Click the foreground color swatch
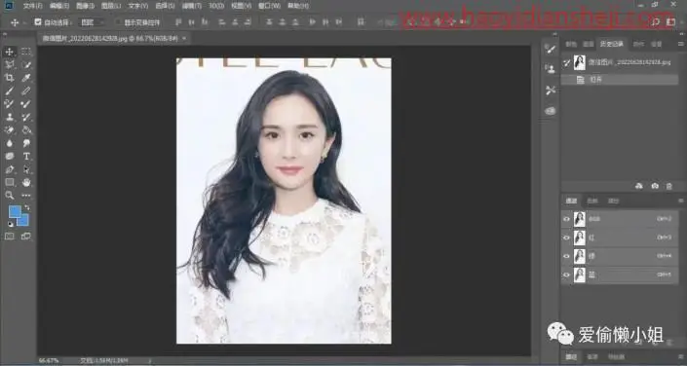 pos(15,211)
